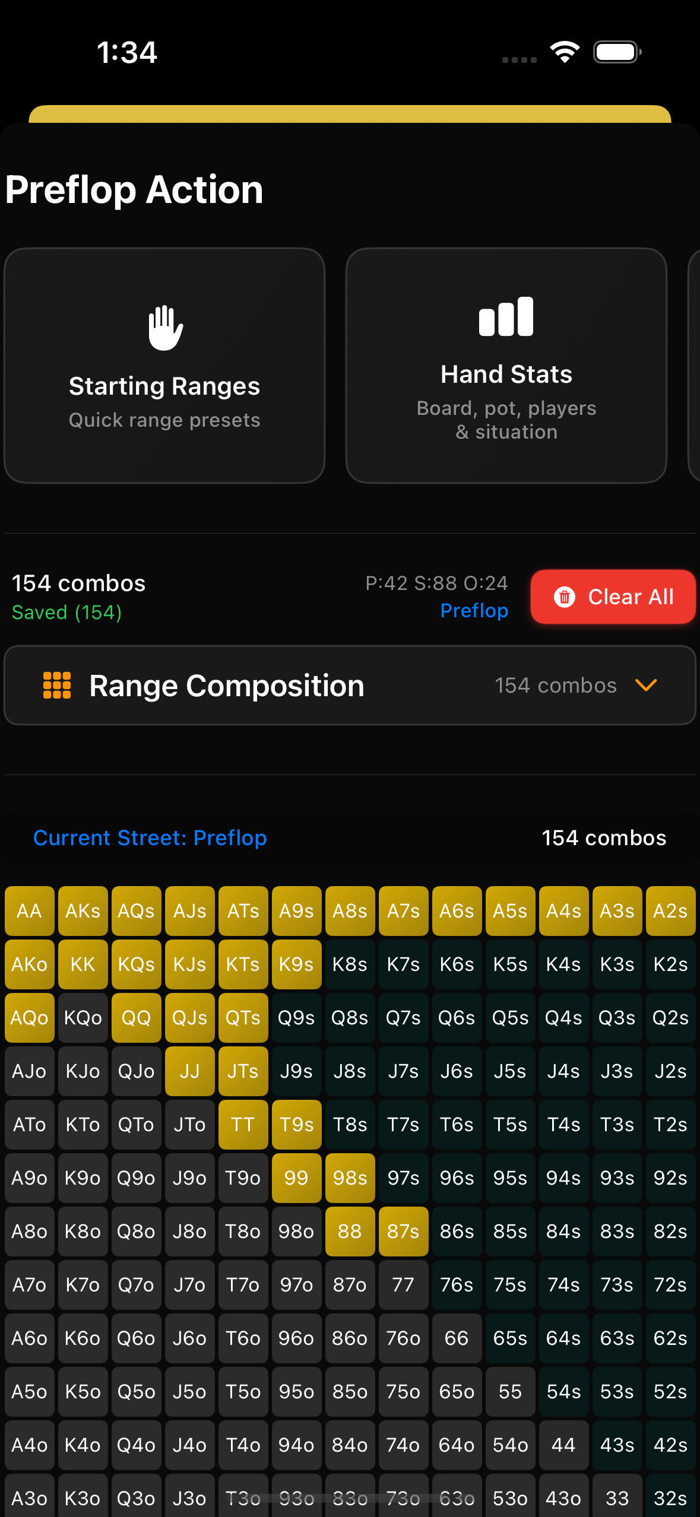Open the Hand Stats card
This screenshot has width=700, height=1517.
pos(506,366)
